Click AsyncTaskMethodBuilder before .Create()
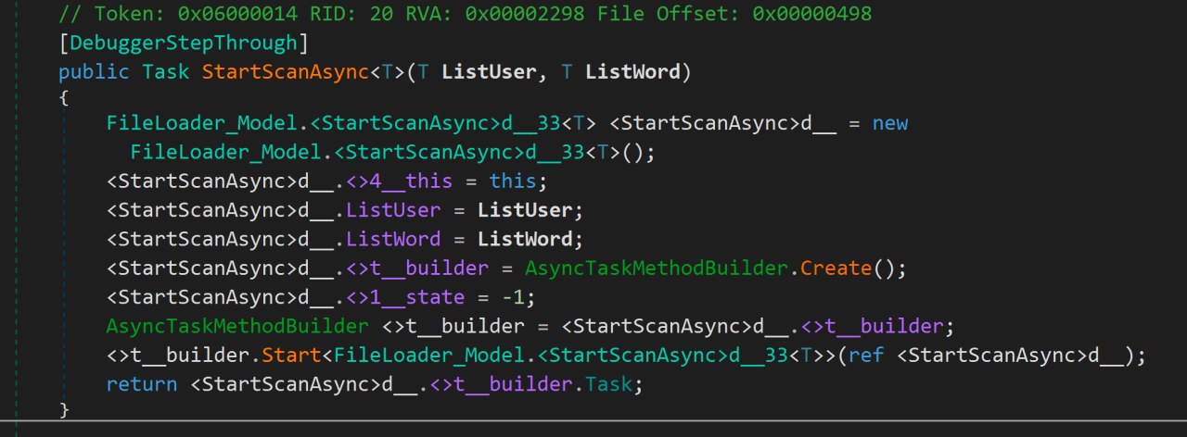1187x437 pixels. 656,268
